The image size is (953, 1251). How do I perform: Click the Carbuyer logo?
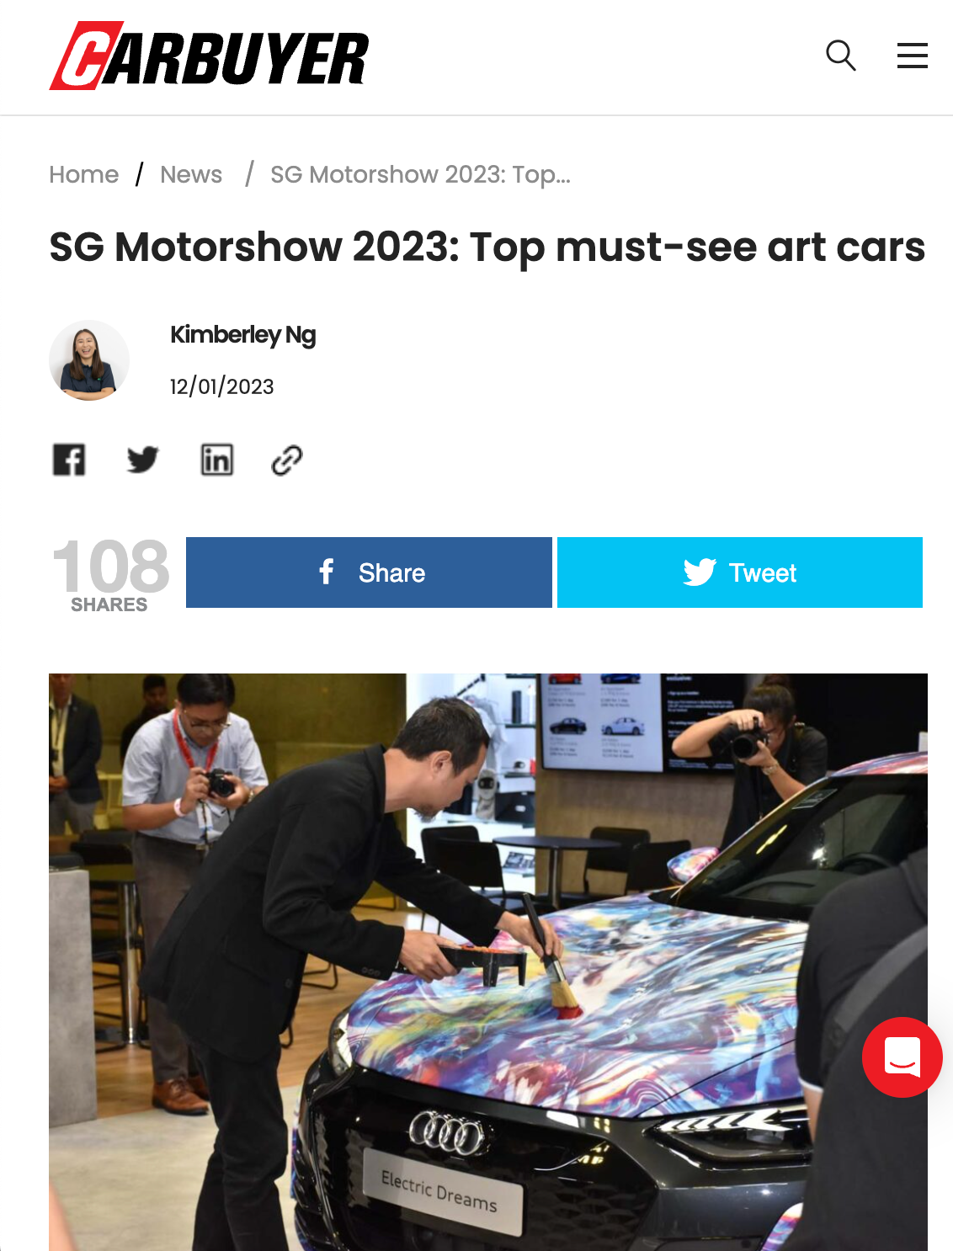[x=209, y=56]
